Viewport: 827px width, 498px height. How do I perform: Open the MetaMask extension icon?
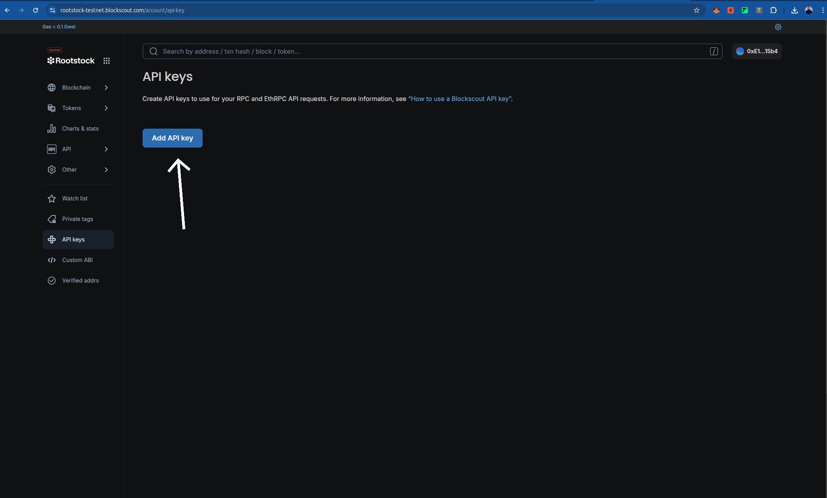coord(716,10)
